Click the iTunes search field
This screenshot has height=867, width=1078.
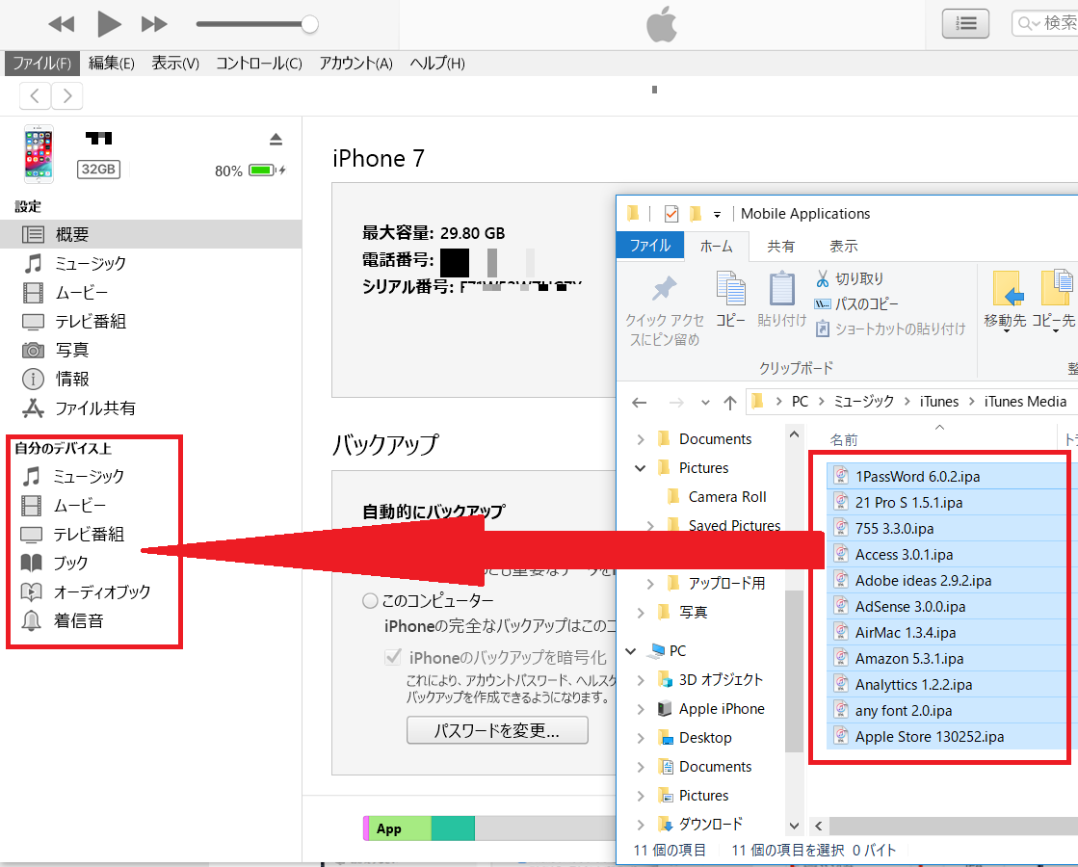(x=1045, y=23)
